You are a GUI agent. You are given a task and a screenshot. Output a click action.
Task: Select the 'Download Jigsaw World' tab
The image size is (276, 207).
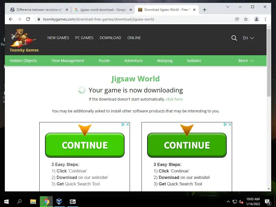(166, 10)
